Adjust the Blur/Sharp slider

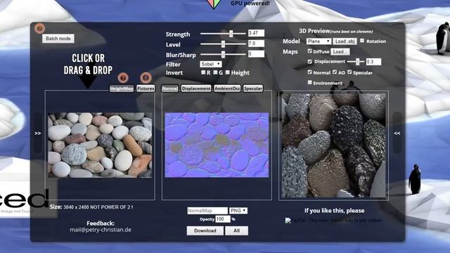click(x=223, y=54)
